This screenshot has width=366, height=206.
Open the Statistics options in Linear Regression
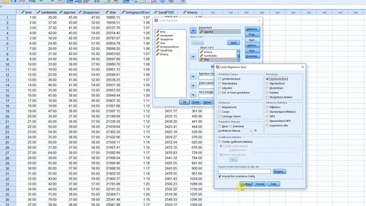[252, 29]
